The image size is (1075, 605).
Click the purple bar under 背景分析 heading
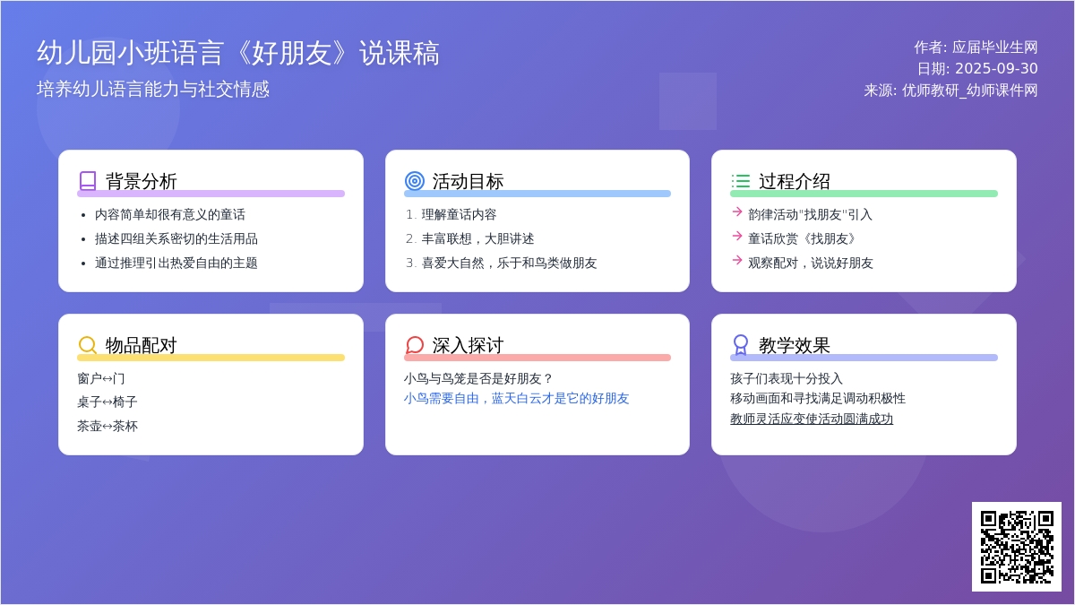[211, 194]
